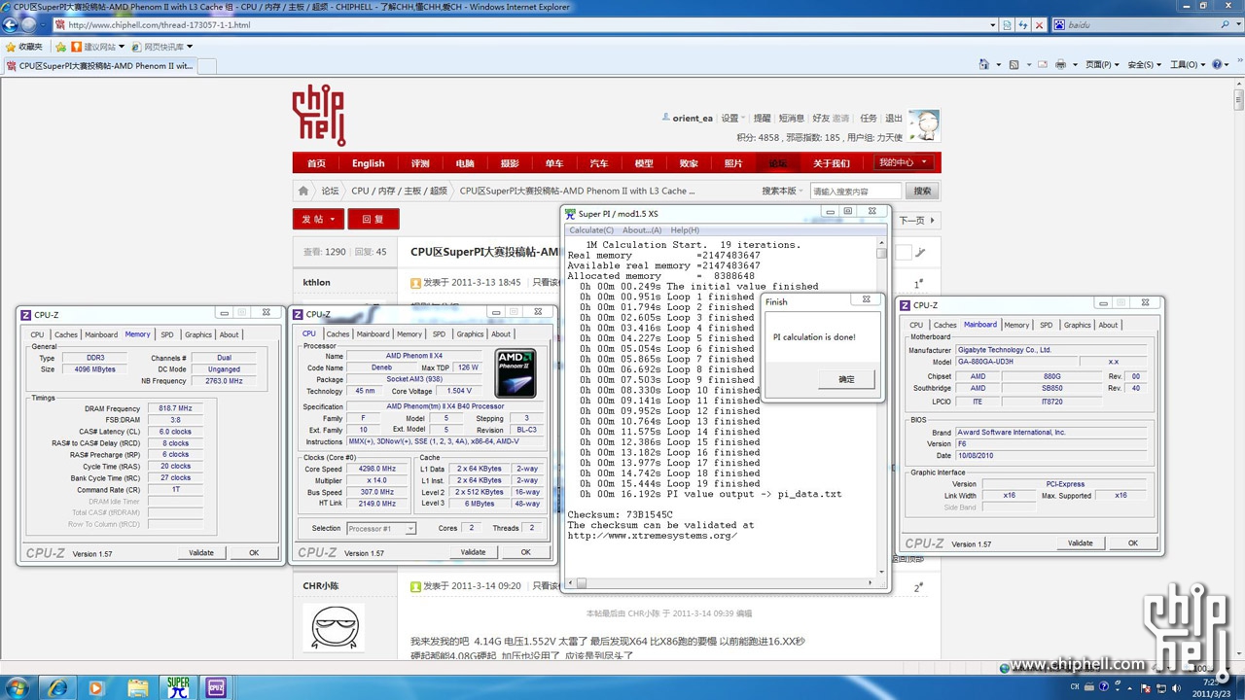Select the Caches tab in CPU window
Image resolution: width=1245 pixels, height=700 pixels.
[338, 333]
